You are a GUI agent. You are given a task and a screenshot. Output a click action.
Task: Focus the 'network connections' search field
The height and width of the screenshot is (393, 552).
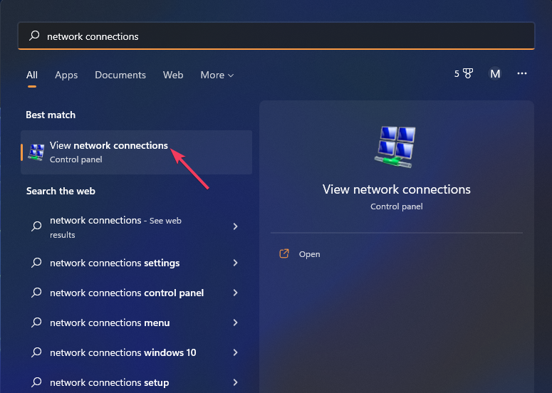[x=276, y=36]
